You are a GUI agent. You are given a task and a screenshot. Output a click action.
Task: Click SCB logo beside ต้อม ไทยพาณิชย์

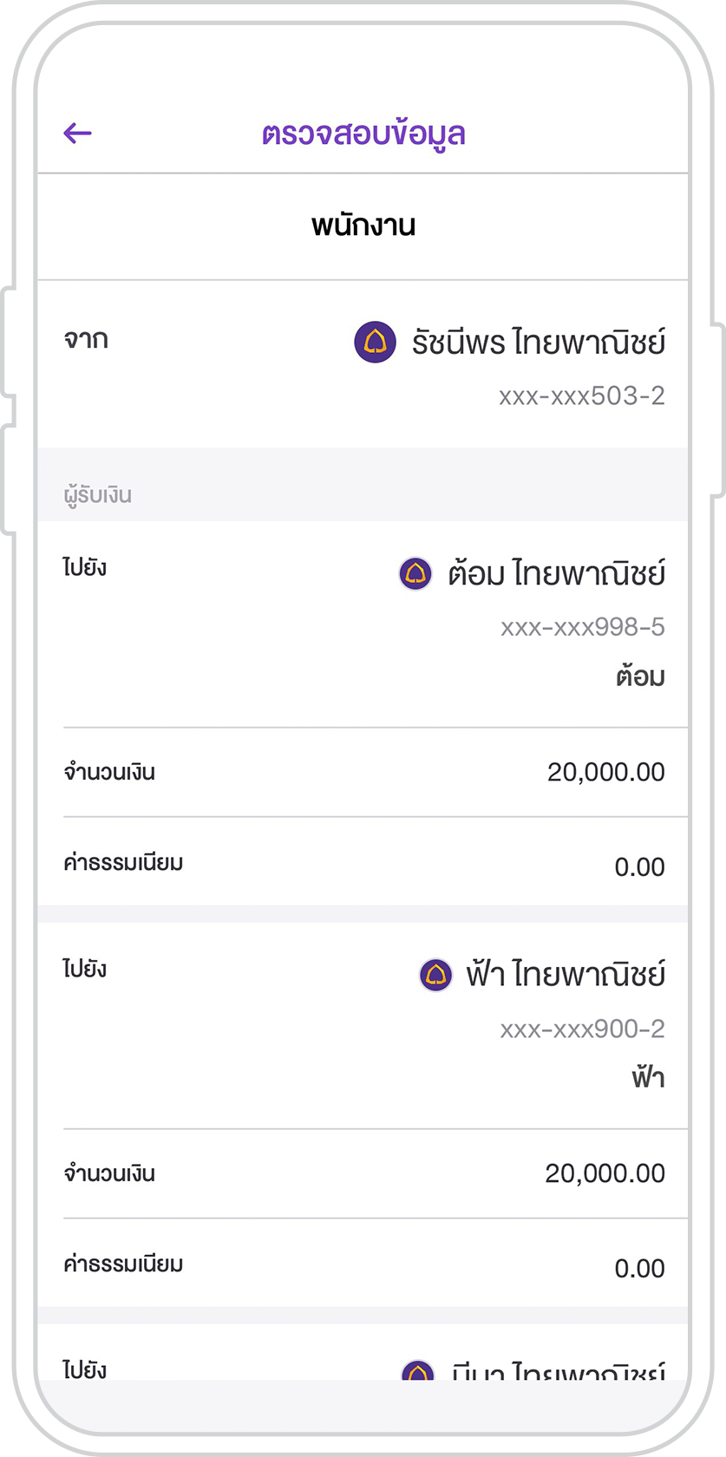pyautogui.click(x=415, y=573)
